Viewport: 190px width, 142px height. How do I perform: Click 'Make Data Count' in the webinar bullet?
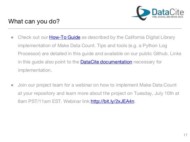158,85
